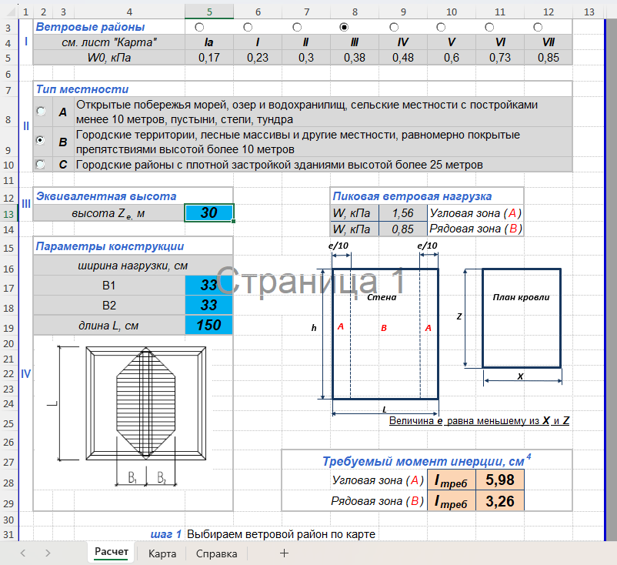Pick the wind region II radio option
Viewport: 617px width, 565px height.
coord(297,27)
